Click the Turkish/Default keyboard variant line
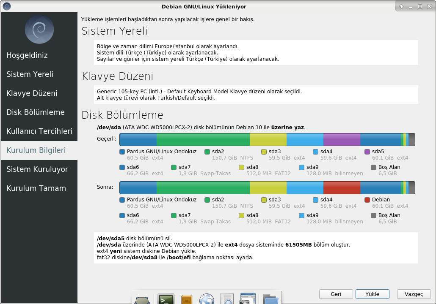The height and width of the screenshot is (304, 436). coord(156,98)
